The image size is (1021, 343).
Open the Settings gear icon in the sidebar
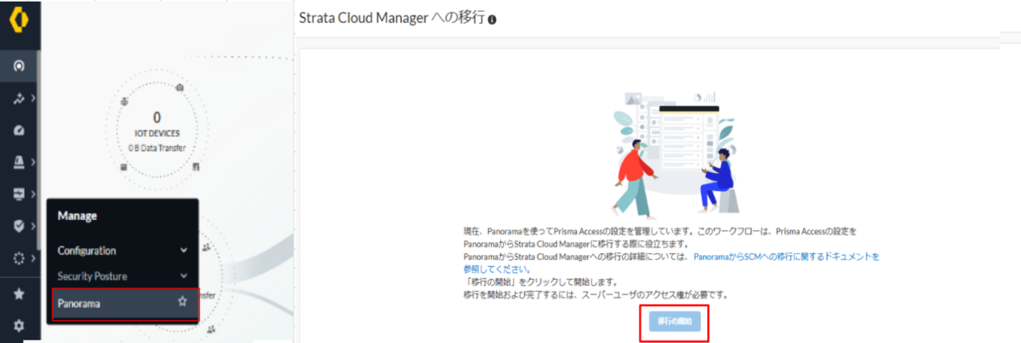pyautogui.click(x=19, y=325)
